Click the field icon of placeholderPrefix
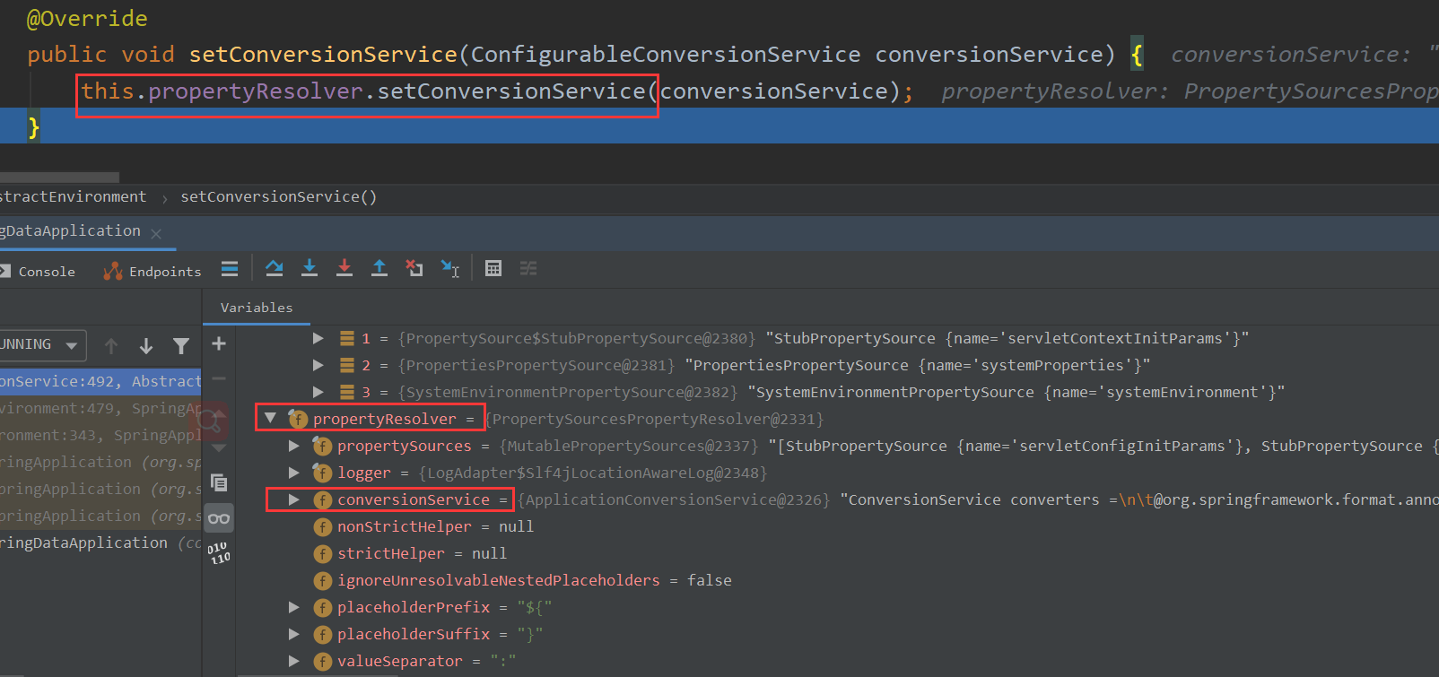The height and width of the screenshot is (677, 1439). point(323,608)
